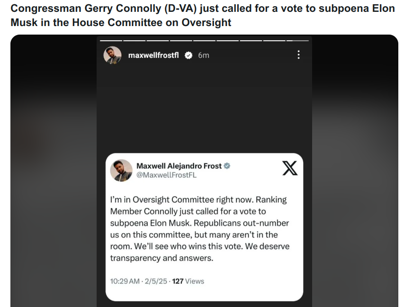
Task: Open the @MaxwellFrostFL handle
Action: coord(166,175)
